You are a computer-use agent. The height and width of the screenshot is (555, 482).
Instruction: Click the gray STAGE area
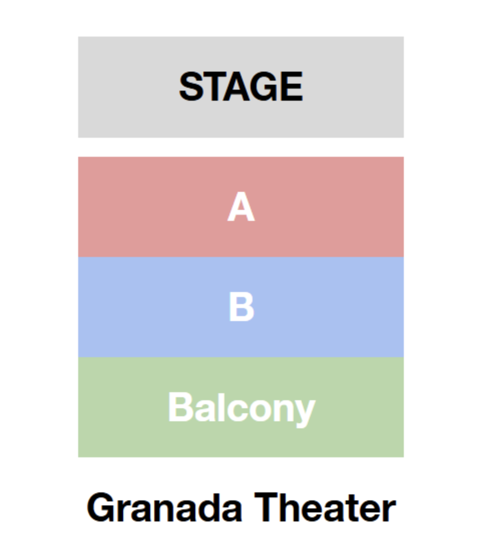pos(241,87)
